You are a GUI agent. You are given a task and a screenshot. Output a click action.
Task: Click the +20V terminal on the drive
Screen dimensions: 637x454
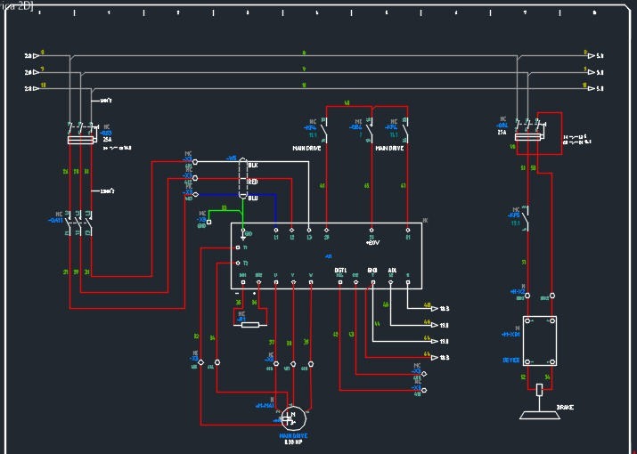372,231
